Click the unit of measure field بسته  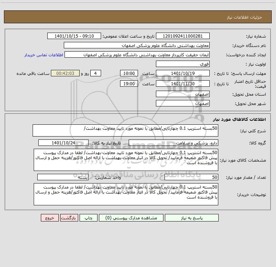[63, 177]
